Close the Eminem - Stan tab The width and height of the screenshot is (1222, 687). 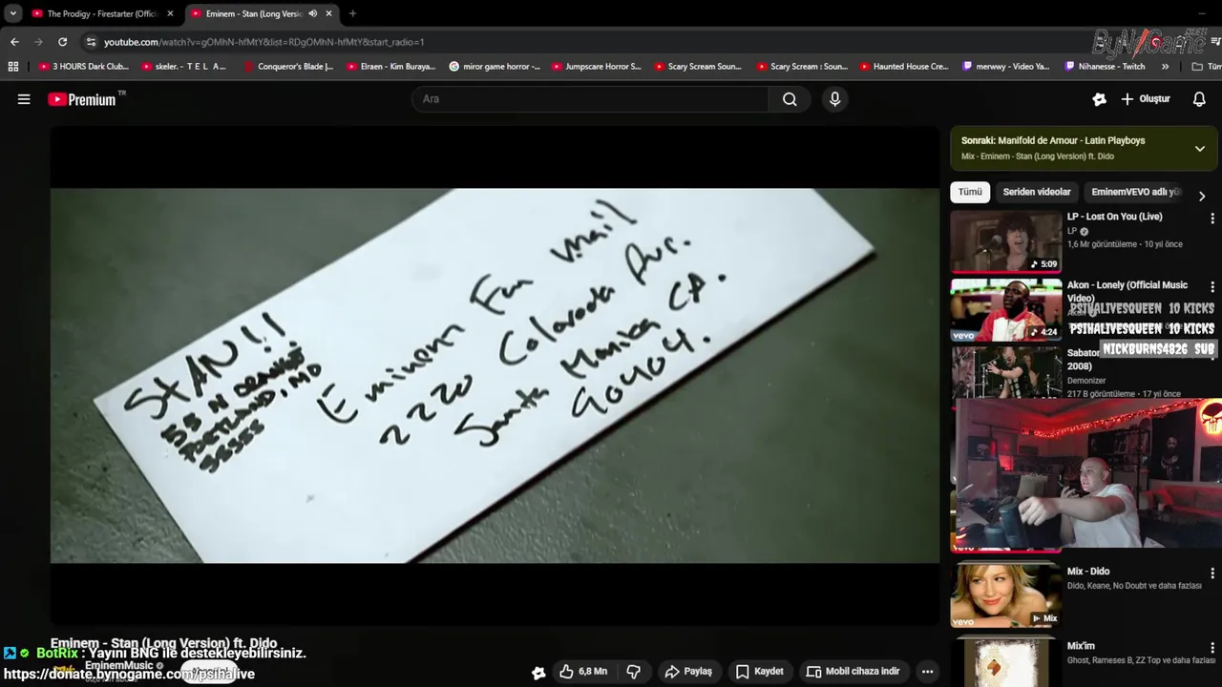tap(328, 13)
